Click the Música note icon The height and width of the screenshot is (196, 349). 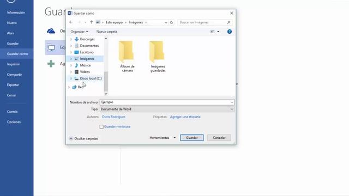pyautogui.click(x=76, y=65)
